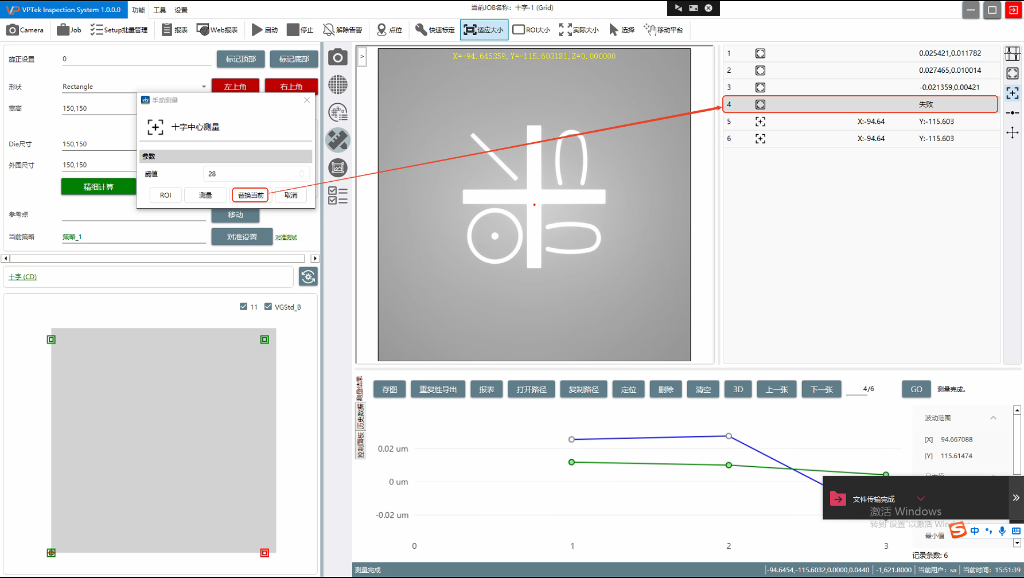
Task: Click the 对准设置 button
Action: click(x=242, y=237)
